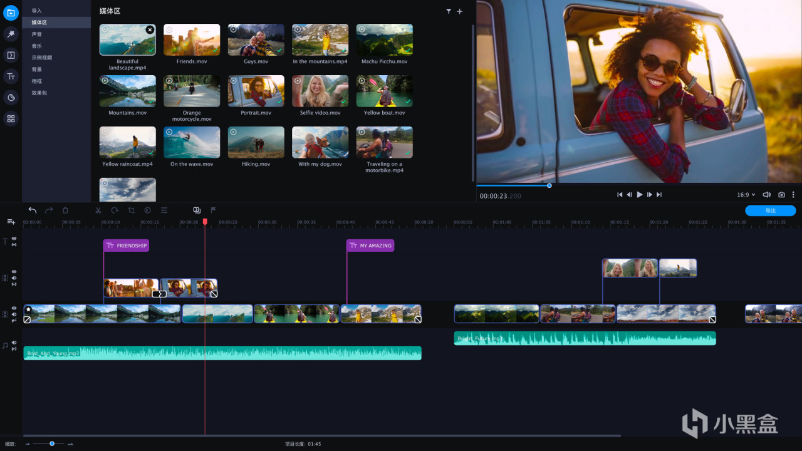Screen dimensions: 802x451
Task: Remove Beautiful landscape.mp4 from media bin
Action: tap(150, 29)
